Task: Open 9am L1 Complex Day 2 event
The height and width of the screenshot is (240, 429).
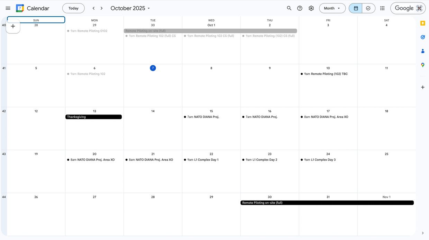Action: (x=270, y=160)
